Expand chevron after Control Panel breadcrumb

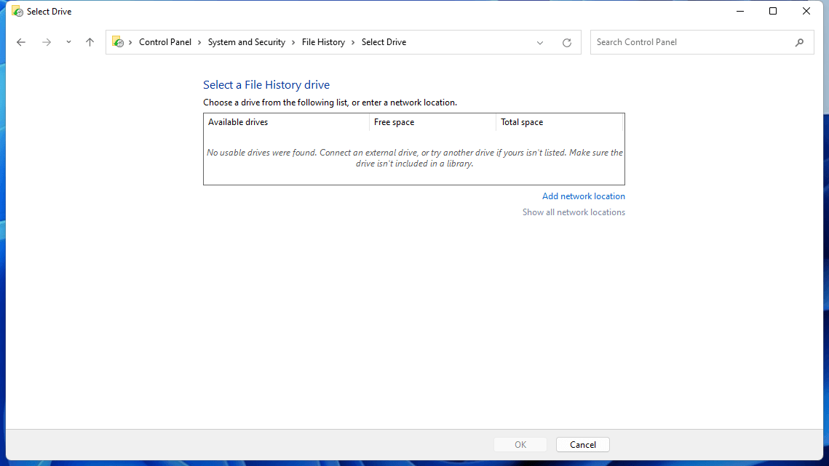point(199,42)
